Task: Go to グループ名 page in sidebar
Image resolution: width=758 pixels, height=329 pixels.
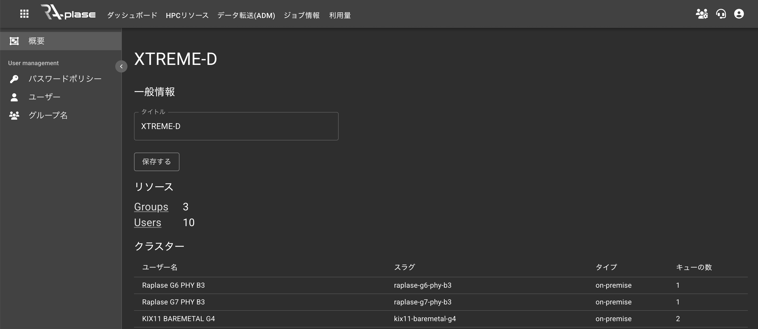Action: pos(61,115)
